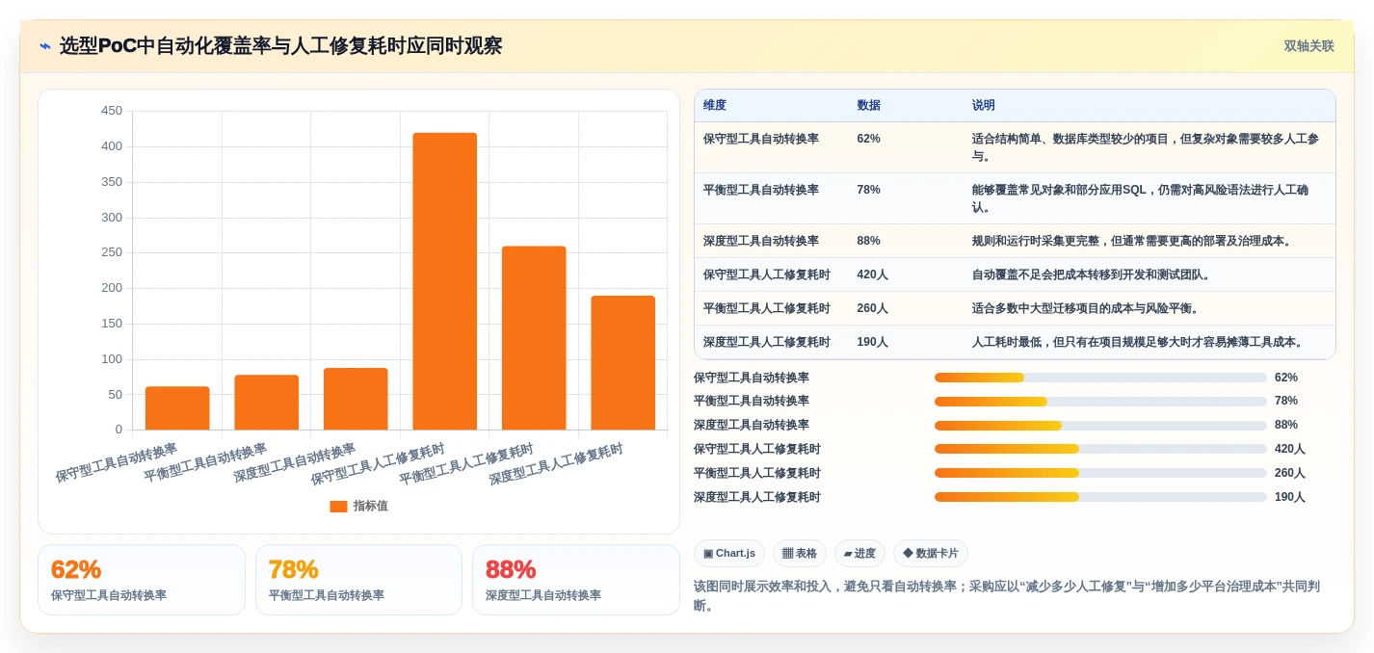
Task: Select table row cell 深度型工具人工修复耗时
Action: [x=767, y=342]
